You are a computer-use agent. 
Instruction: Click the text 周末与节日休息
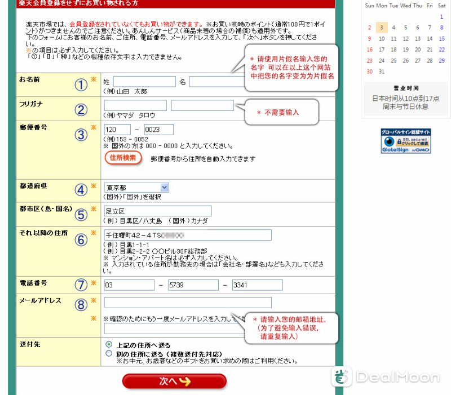[405, 106]
